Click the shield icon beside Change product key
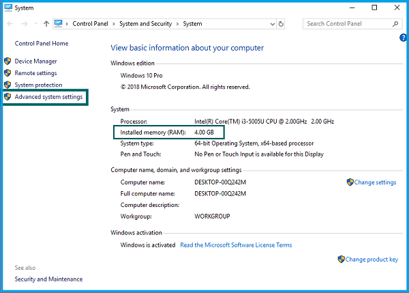This screenshot has height=293, width=409. 342,260
